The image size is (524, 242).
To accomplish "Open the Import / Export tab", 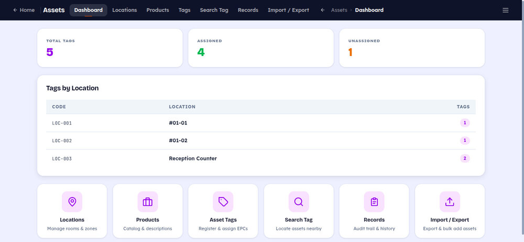I will point(288,10).
